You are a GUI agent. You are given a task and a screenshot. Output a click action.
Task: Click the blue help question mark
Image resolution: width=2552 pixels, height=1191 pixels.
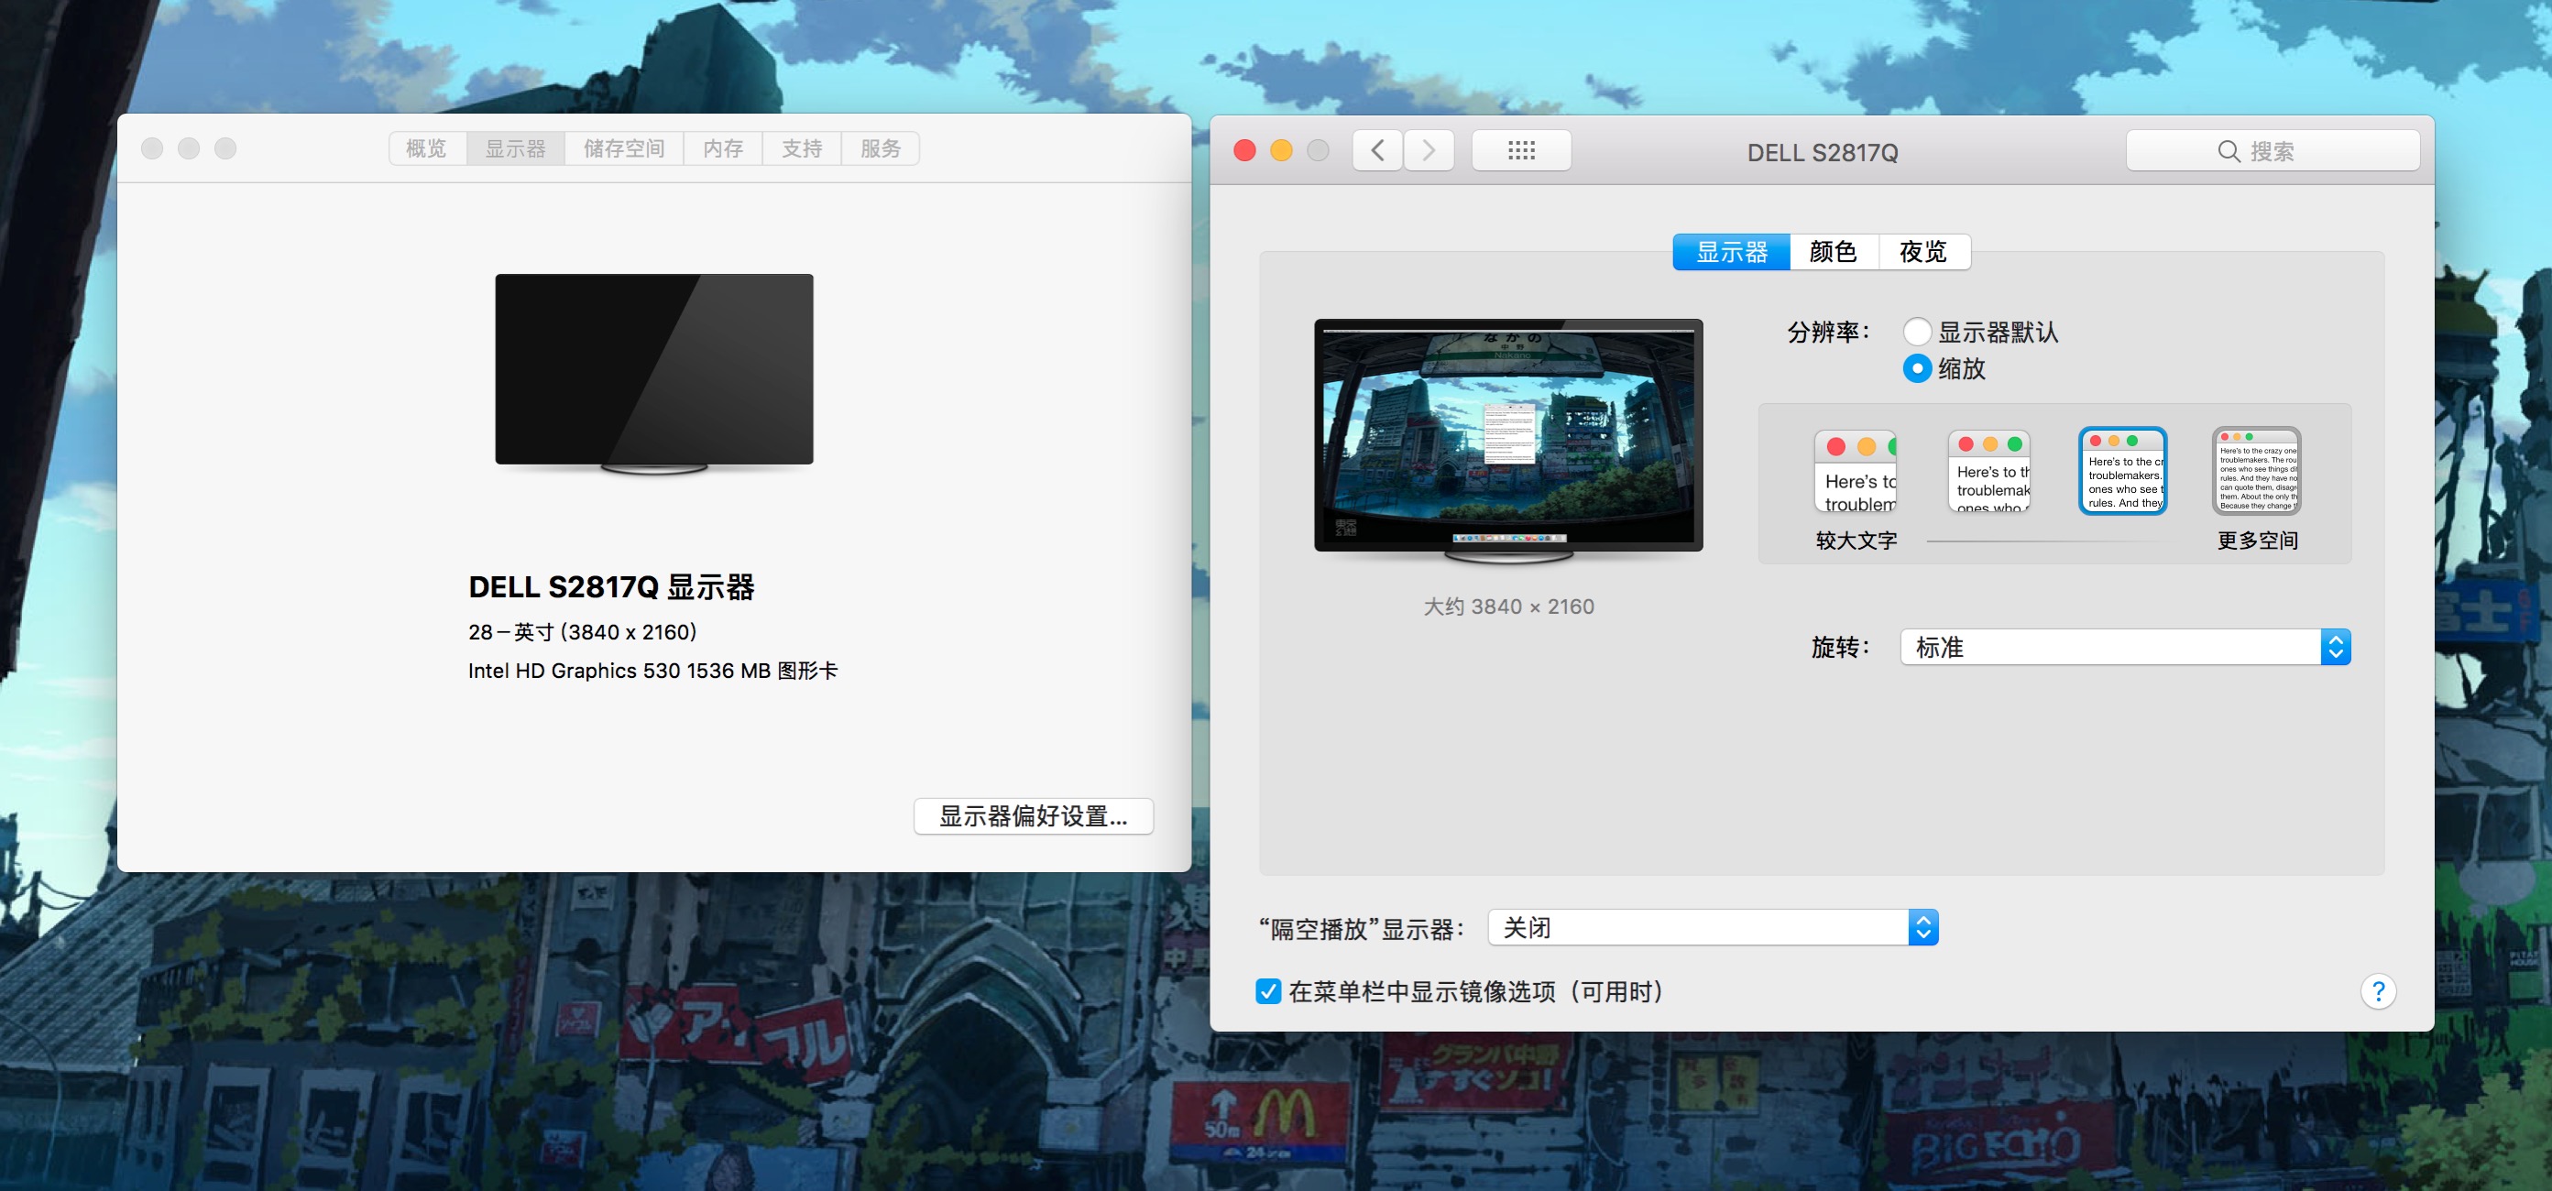2378,991
